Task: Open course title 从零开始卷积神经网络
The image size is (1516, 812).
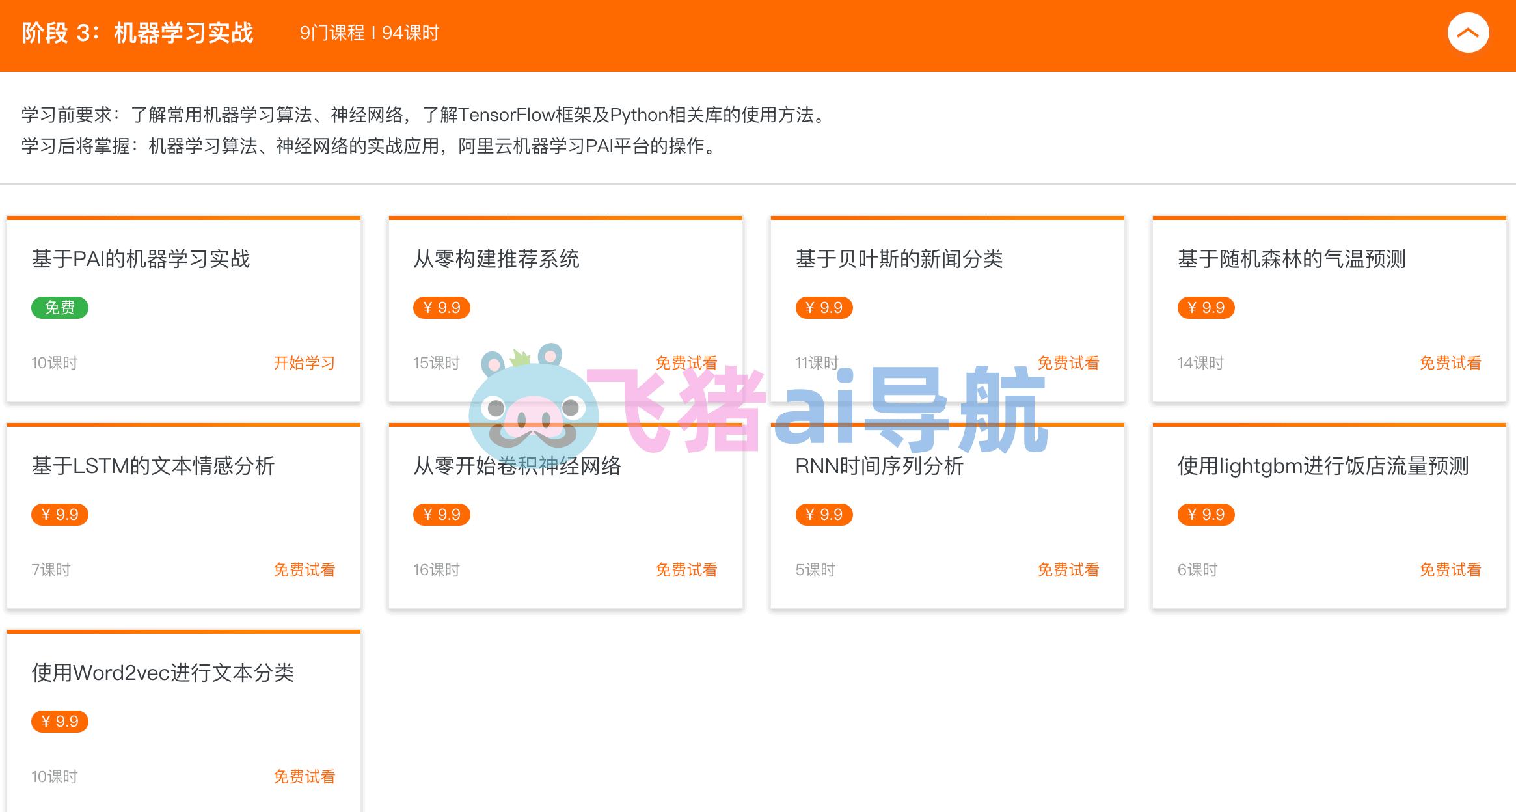Action: click(x=517, y=466)
